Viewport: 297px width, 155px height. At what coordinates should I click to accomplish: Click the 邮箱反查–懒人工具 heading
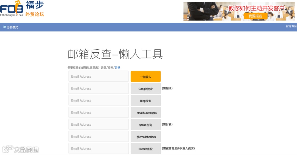[x=115, y=54]
